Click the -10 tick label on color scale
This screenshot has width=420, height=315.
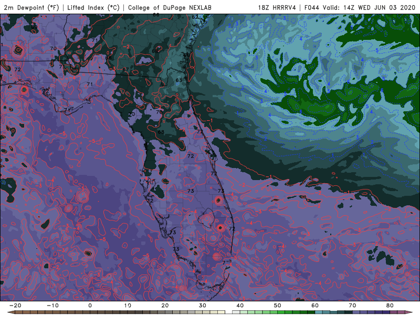[52, 306]
